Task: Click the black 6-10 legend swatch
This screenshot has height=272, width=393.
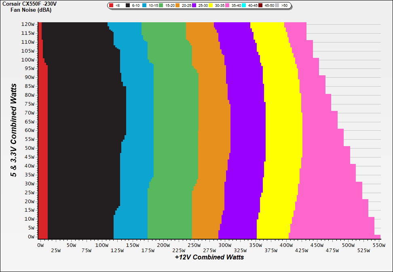Action: [128, 6]
